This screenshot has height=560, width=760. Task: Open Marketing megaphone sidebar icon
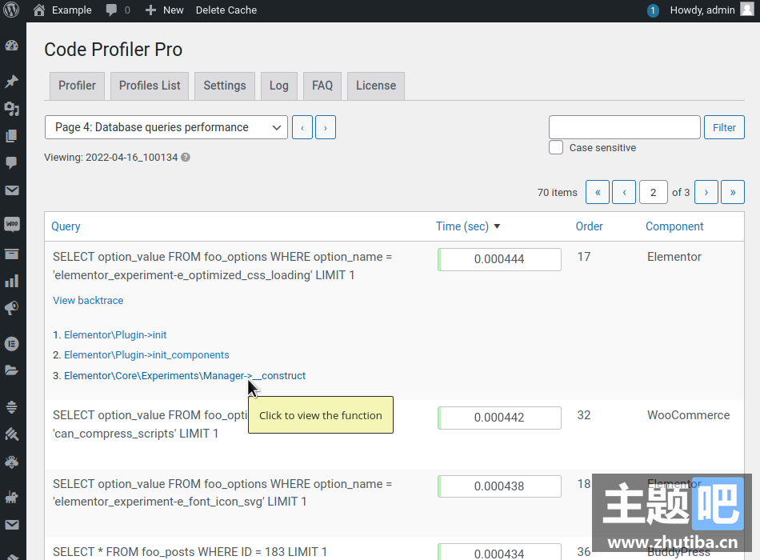point(12,308)
